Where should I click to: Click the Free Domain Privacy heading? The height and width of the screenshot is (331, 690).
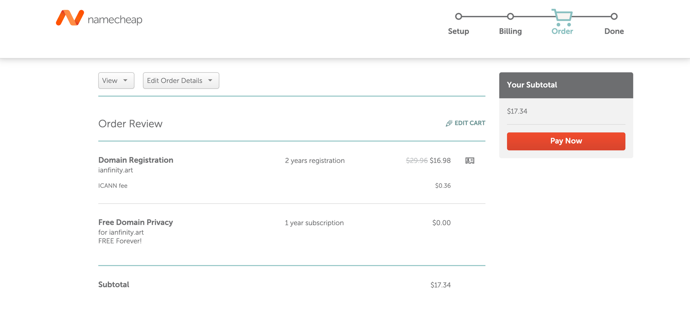click(x=136, y=222)
